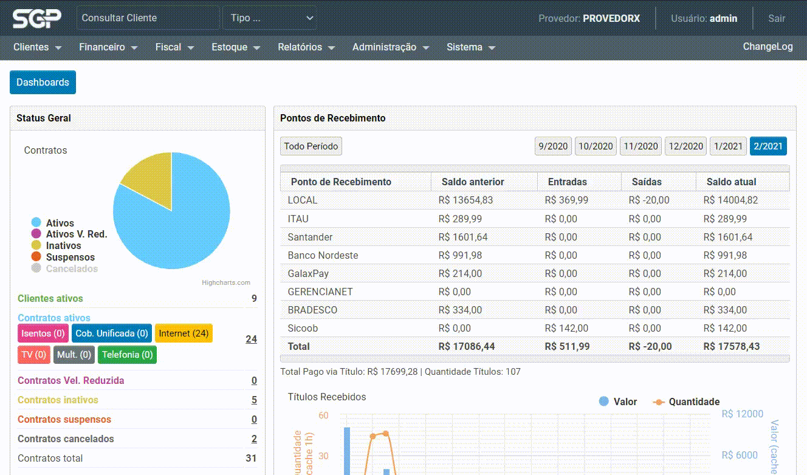Viewport: 807px width, 475px height.
Task: Click the Consultar Cliente search field
Action: tap(148, 18)
